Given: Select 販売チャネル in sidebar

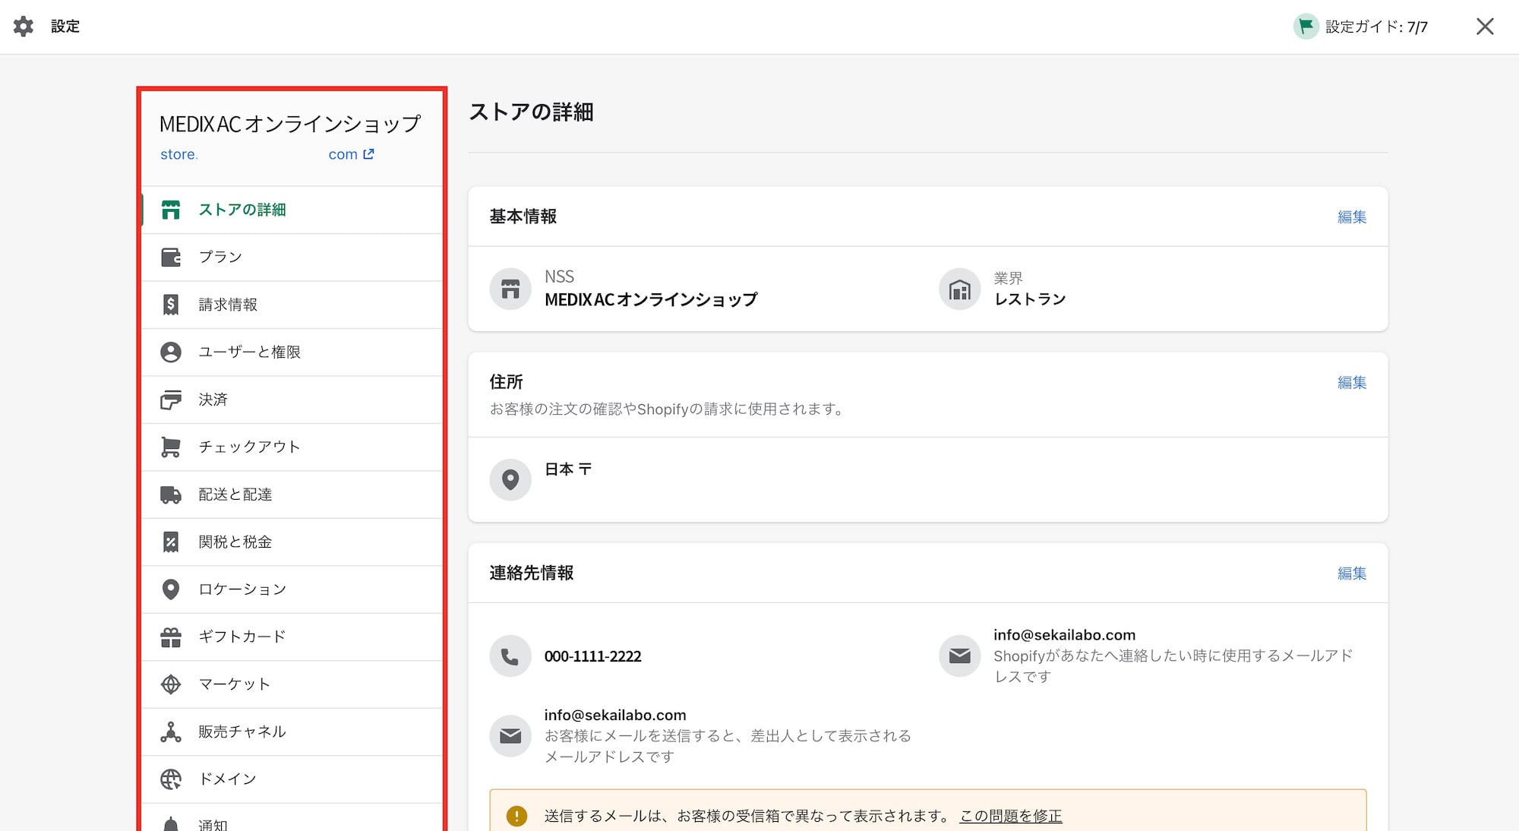Looking at the screenshot, I should coord(292,732).
